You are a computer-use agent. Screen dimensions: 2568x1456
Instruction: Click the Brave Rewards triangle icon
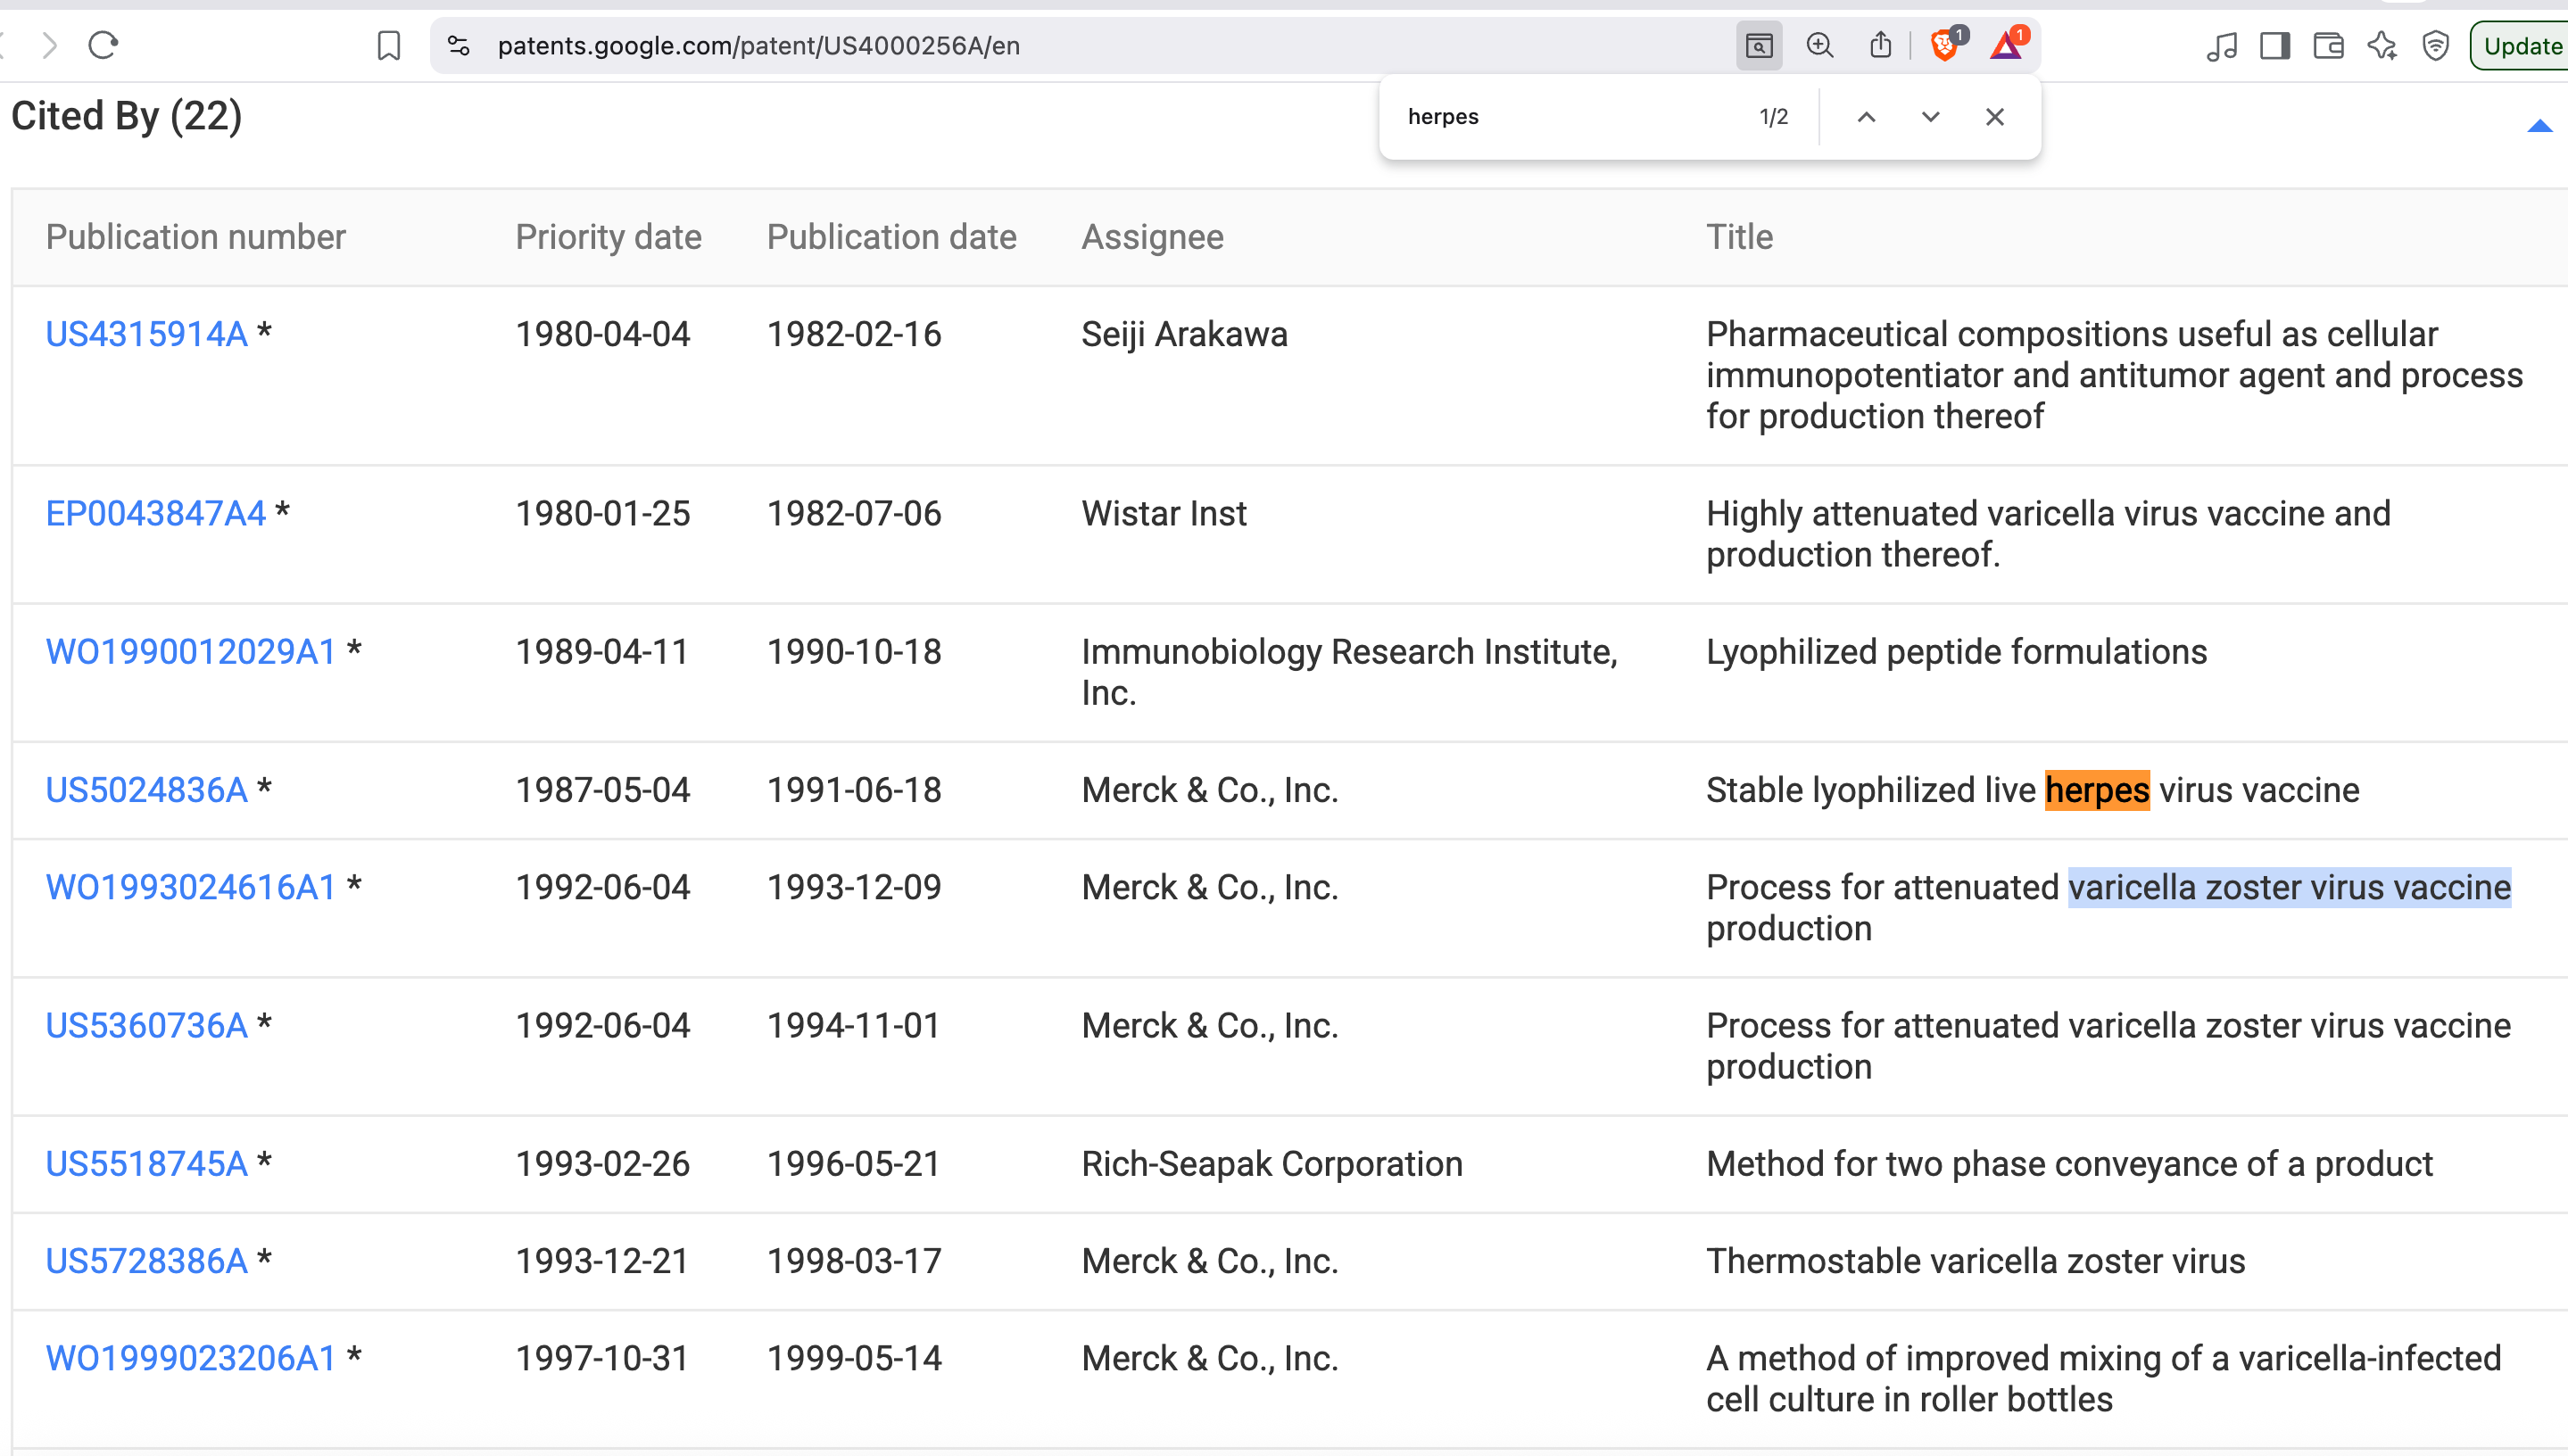point(2005,45)
